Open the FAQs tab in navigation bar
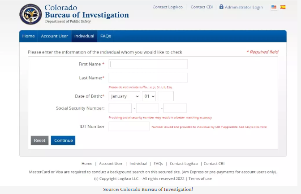This screenshot has height=194, width=301. [x=106, y=36]
